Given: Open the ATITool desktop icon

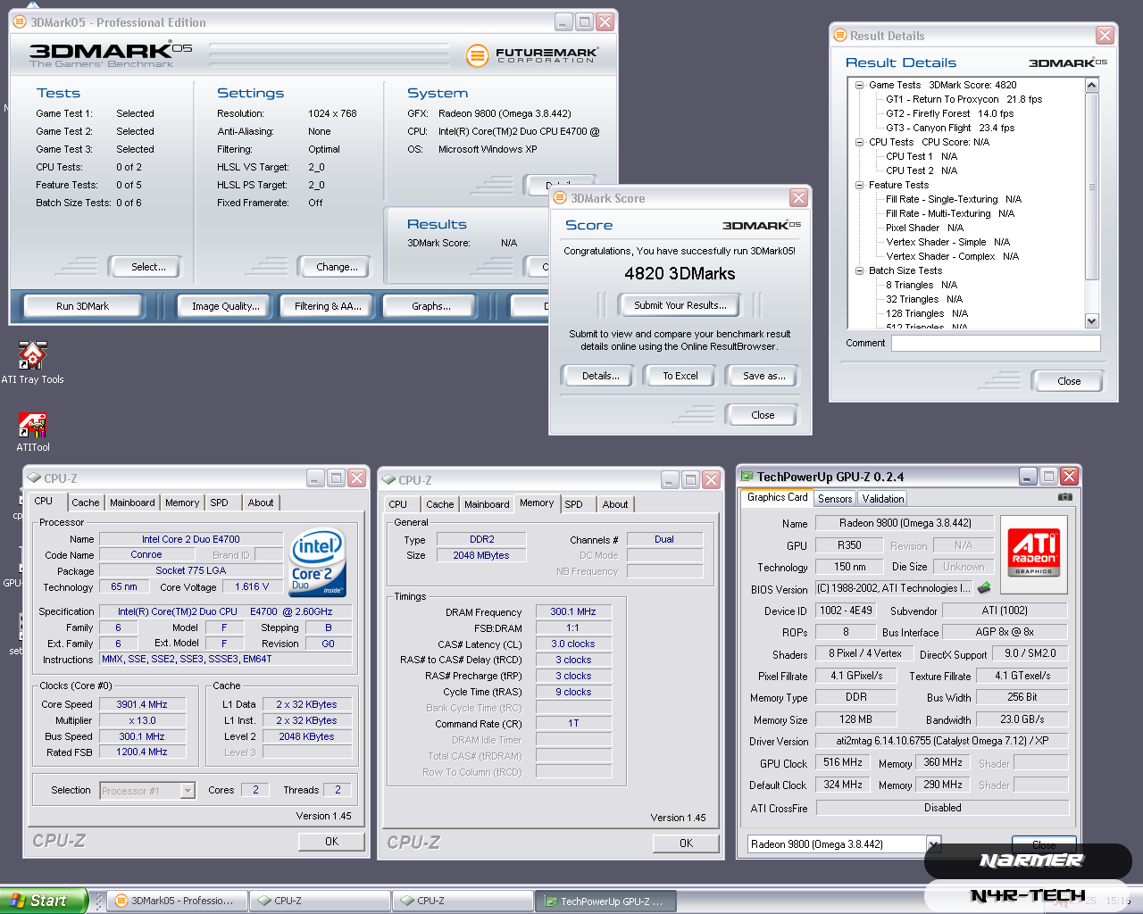Looking at the screenshot, I should pyautogui.click(x=33, y=432).
